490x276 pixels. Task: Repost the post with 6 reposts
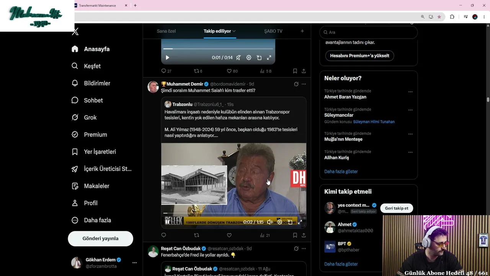(198, 71)
